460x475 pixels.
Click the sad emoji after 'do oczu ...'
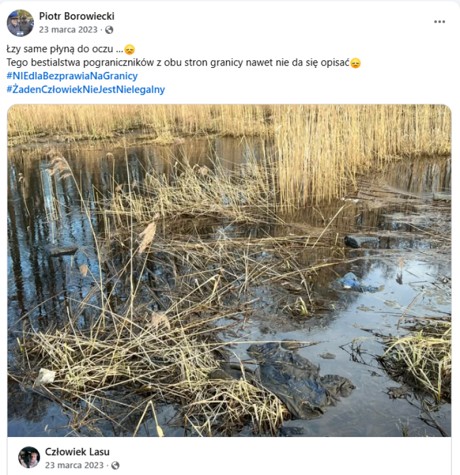pyautogui.click(x=129, y=49)
